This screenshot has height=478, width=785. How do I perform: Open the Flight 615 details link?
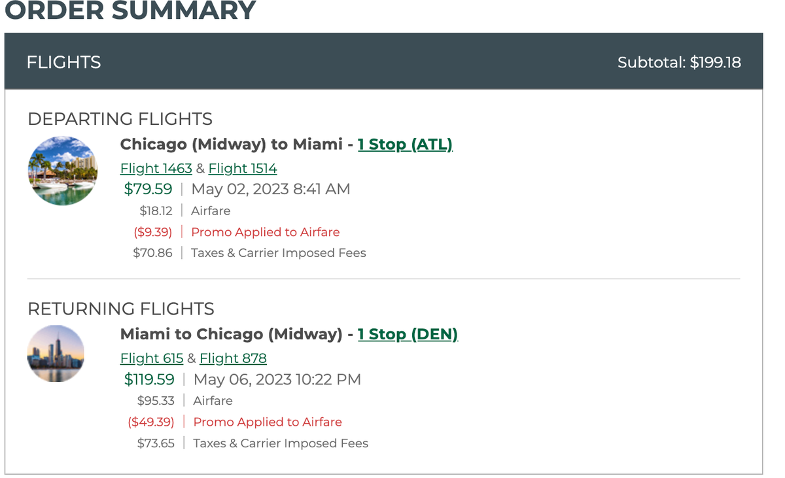(x=151, y=358)
